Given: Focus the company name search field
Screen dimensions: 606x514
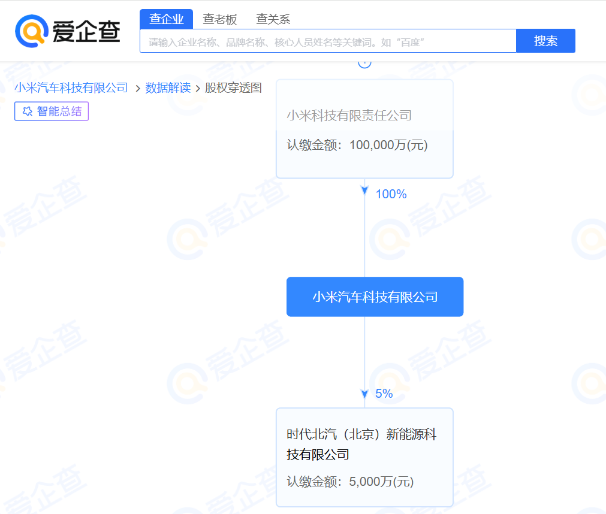Looking at the screenshot, I should (328, 41).
